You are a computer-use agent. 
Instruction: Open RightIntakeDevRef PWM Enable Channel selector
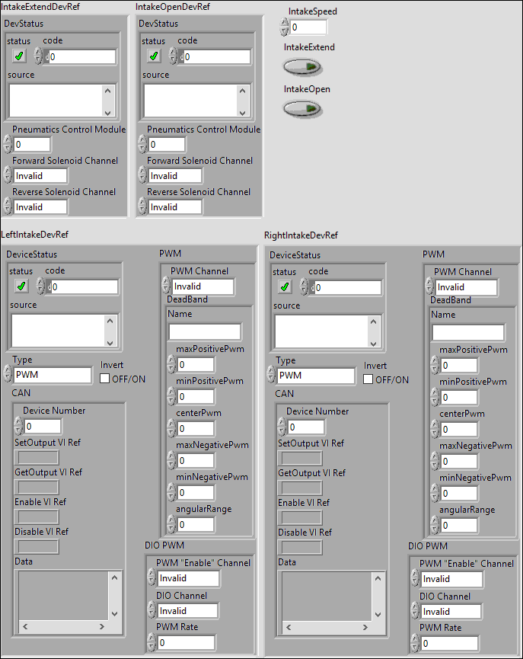pos(452,579)
